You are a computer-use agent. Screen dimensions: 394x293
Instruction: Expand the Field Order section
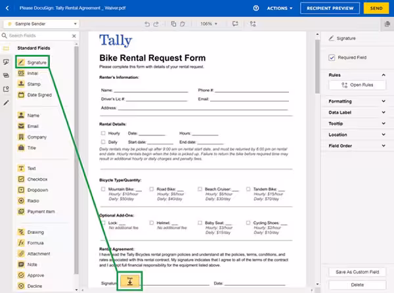[x=357, y=146]
